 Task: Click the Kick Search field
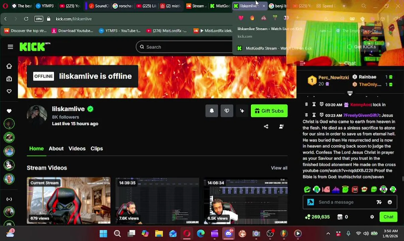tap(184, 47)
